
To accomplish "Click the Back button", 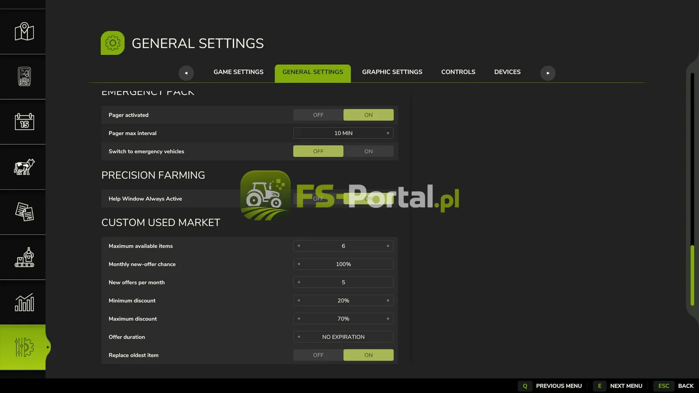I will [x=673, y=386].
